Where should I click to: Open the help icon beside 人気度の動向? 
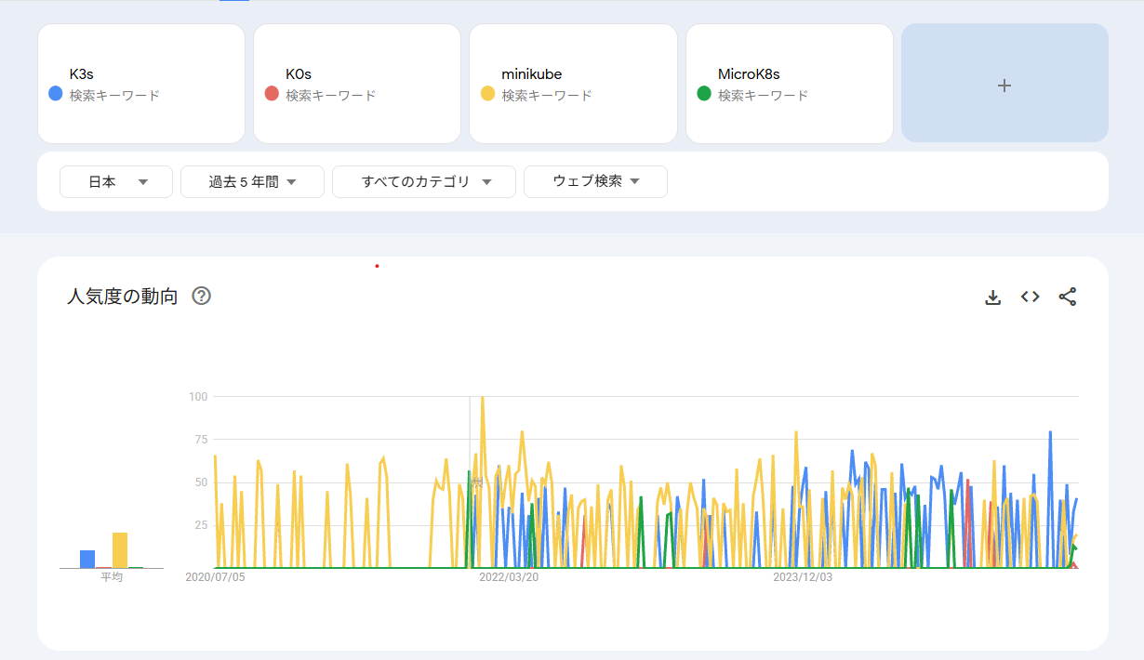click(201, 297)
